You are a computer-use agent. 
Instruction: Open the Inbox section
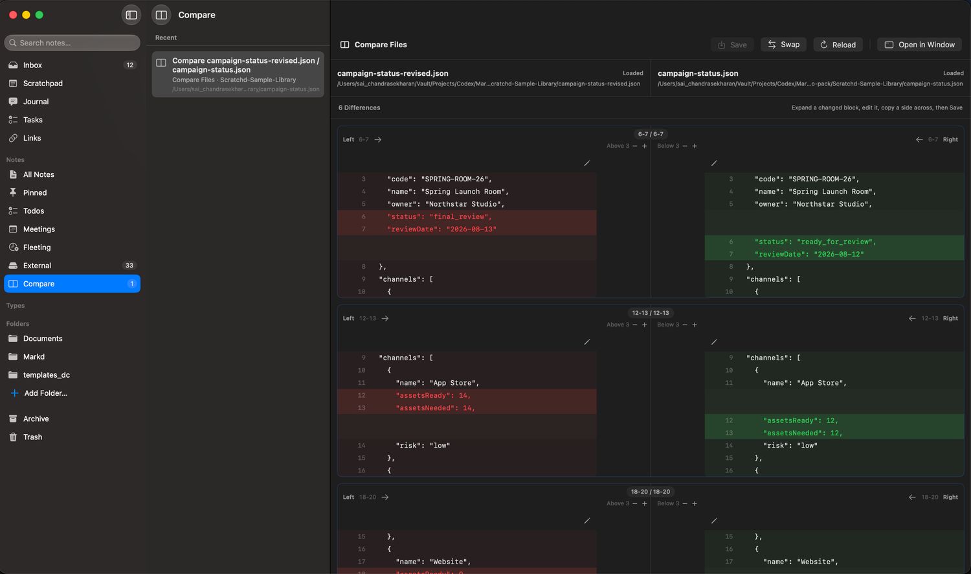(x=72, y=65)
